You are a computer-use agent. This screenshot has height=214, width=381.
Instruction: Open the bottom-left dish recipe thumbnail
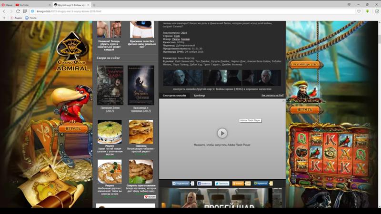click(x=110, y=172)
